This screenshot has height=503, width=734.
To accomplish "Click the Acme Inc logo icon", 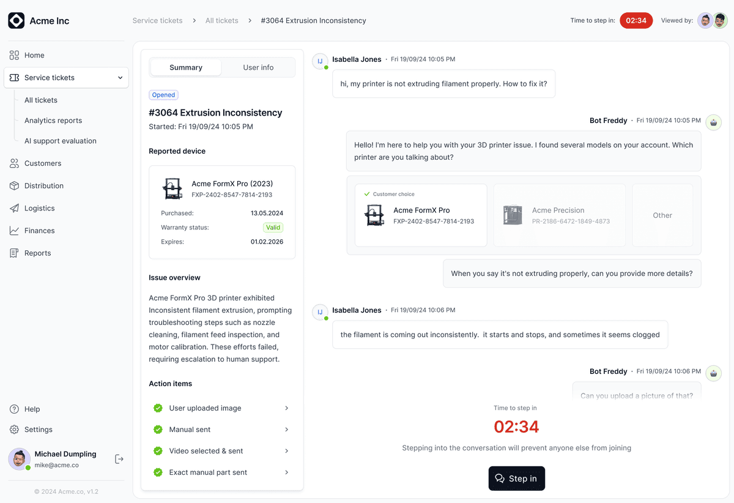I will tap(16, 21).
